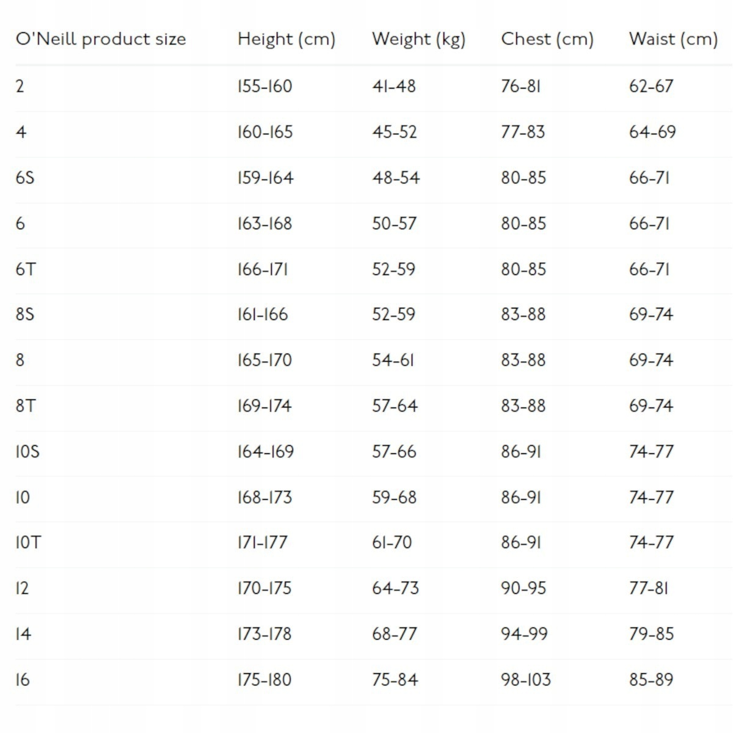Select the waist range 85-89
This screenshot has width=733, height=733.
pos(651,679)
